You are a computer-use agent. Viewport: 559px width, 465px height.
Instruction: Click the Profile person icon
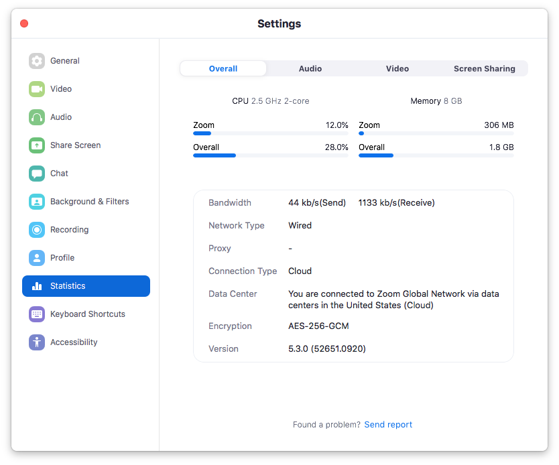pyautogui.click(x=37, y=258)
